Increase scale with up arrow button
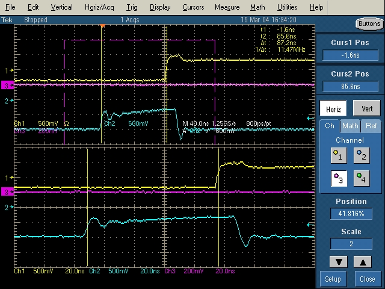385x289 pixels. click(x=362, y=262)
